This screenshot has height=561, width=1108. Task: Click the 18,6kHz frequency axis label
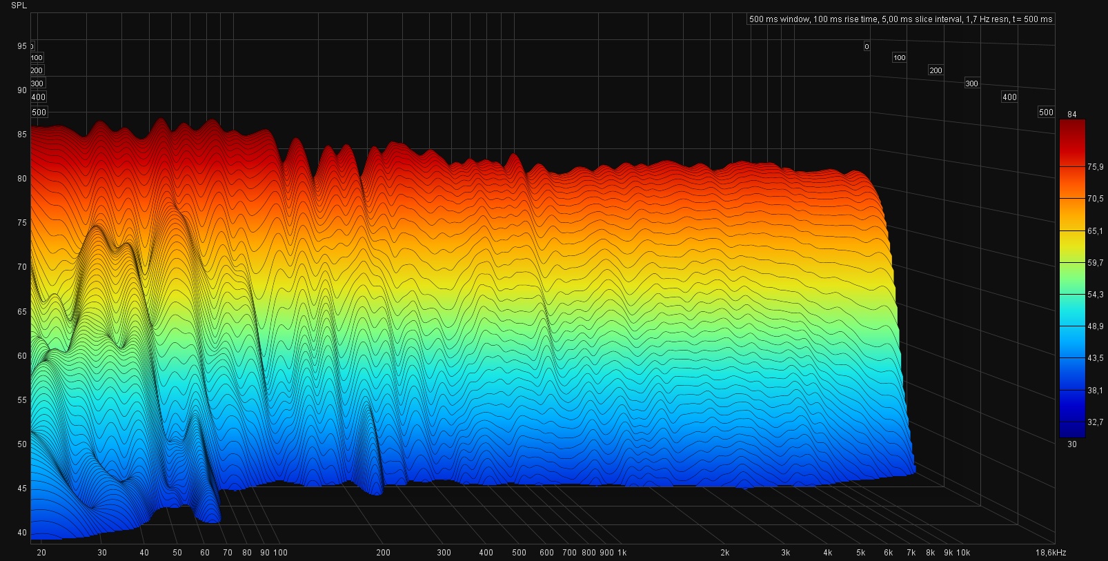click(1051, 553)
